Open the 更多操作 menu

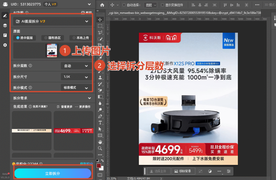(83, 107)
